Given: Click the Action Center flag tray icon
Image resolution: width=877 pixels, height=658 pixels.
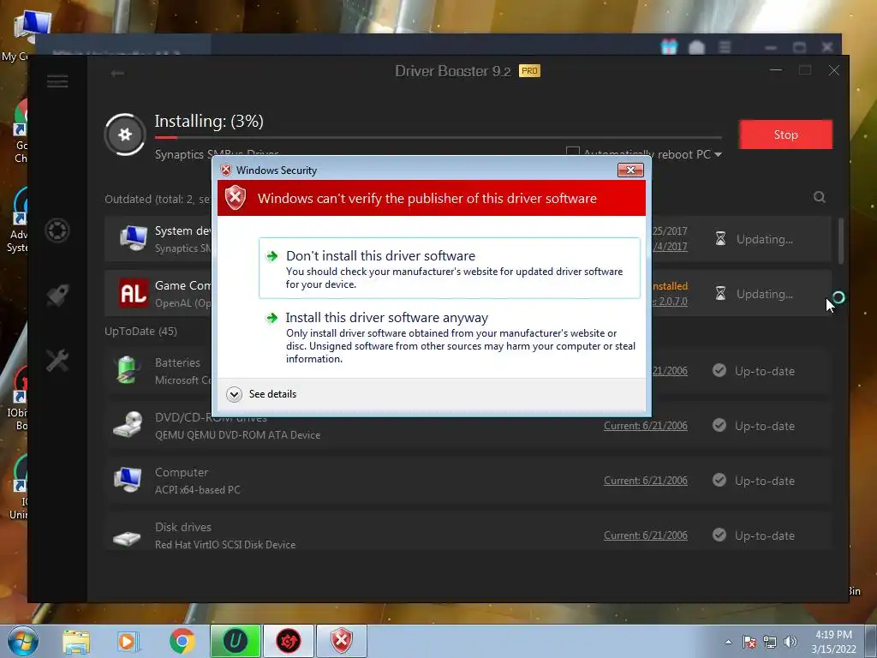Looking at the screenshot, I should click(749, 642).
